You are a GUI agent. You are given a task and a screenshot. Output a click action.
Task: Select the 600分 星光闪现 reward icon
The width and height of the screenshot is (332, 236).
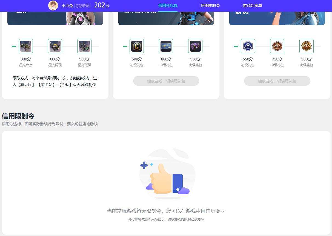(x=55, y=46)
